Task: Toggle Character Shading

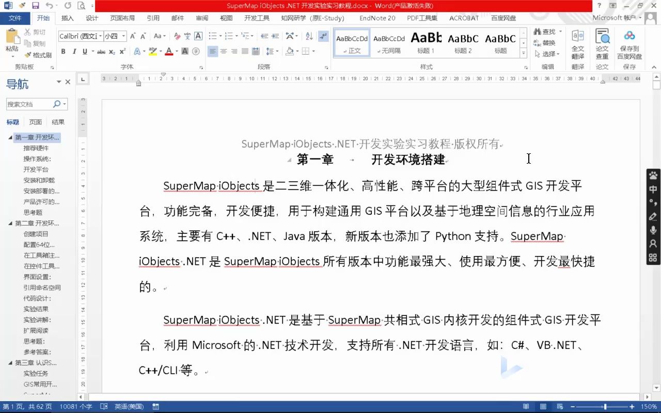Action: (x=185, y=51)
